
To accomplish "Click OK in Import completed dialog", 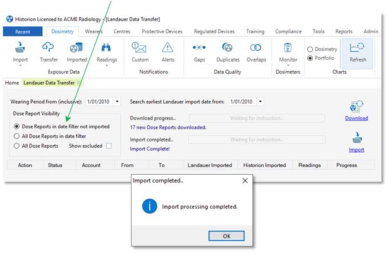I will [x=226, y=236].
